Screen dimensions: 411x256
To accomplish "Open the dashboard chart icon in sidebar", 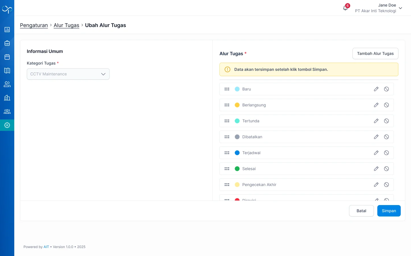I will pos(7,30).
